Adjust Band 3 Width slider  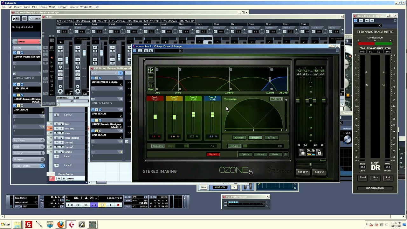pyautogui.click(x=193, y=114)
